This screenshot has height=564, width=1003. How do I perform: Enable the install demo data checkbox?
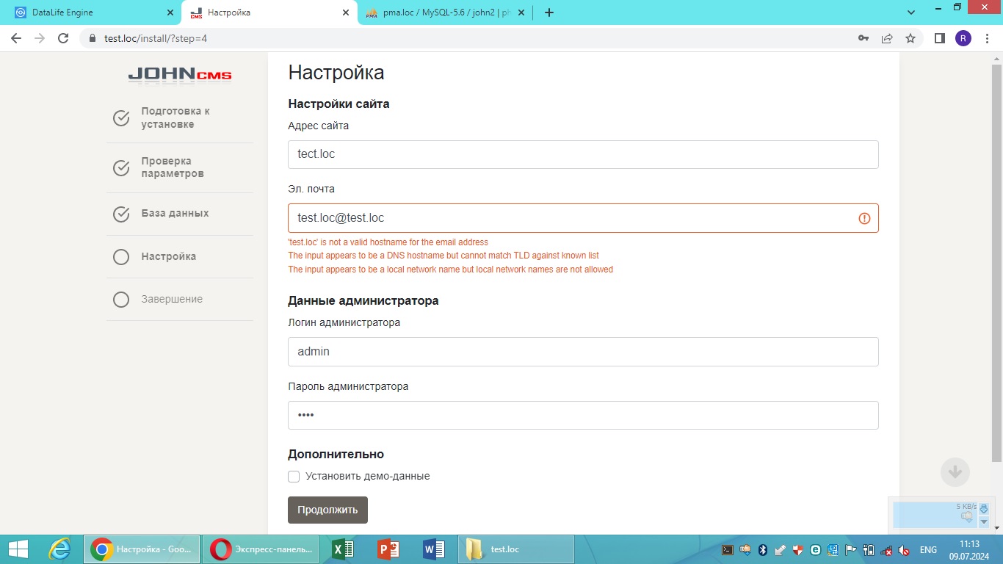coord(294,477)
